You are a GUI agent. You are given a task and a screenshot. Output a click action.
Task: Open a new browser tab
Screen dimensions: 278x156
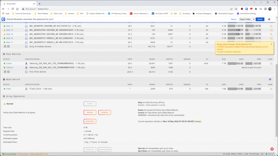point(39,4)
